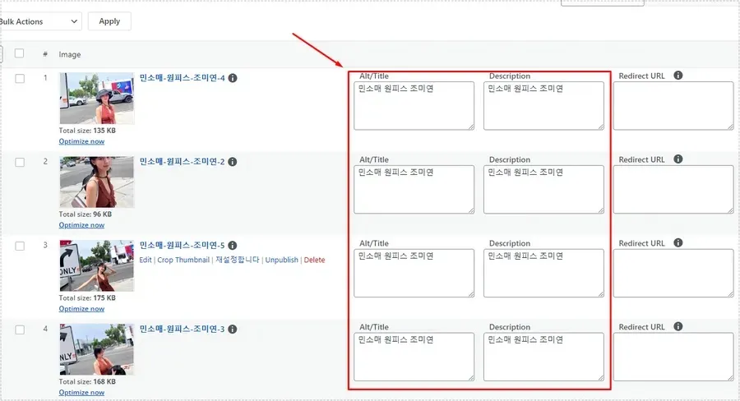The height and width of the screenshot is (401, 740).
Task: Tick the select-all checkbox in header
Action: [x=20, y=53]
